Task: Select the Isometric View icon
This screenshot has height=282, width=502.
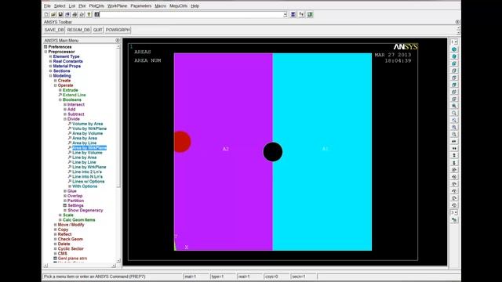Action: (454, 49)
